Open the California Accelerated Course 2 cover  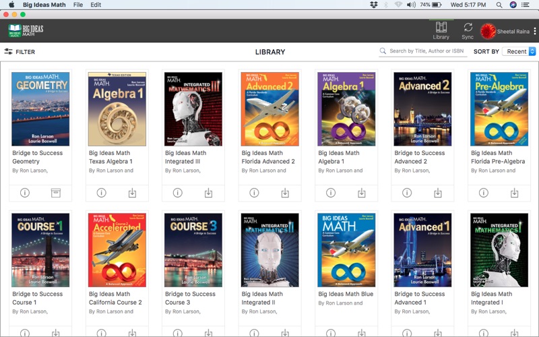click(117, 250)
